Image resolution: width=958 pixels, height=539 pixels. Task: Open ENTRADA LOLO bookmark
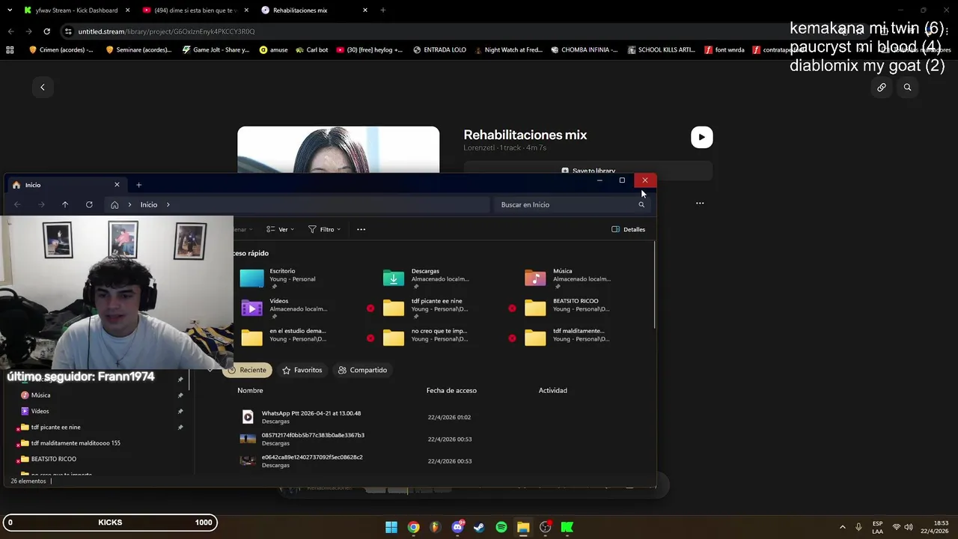(x=439, y=50)
